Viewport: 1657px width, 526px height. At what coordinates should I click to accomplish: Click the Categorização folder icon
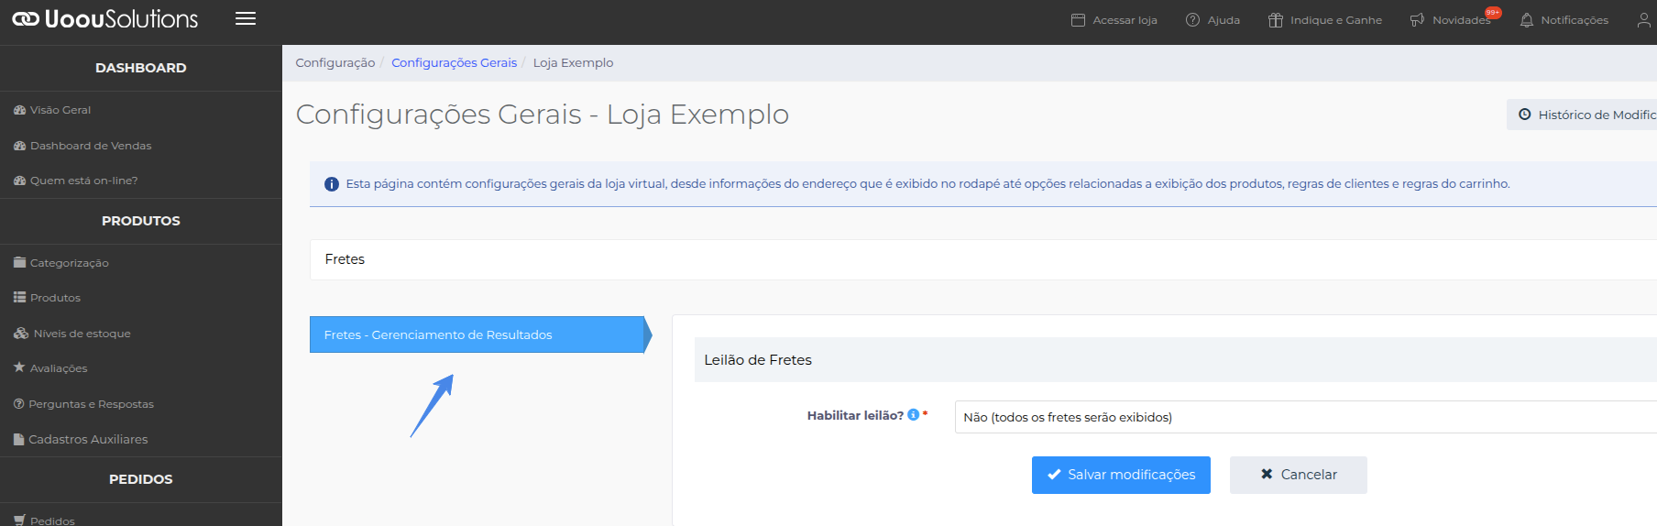pyautogui.click(x=19, y=263)
